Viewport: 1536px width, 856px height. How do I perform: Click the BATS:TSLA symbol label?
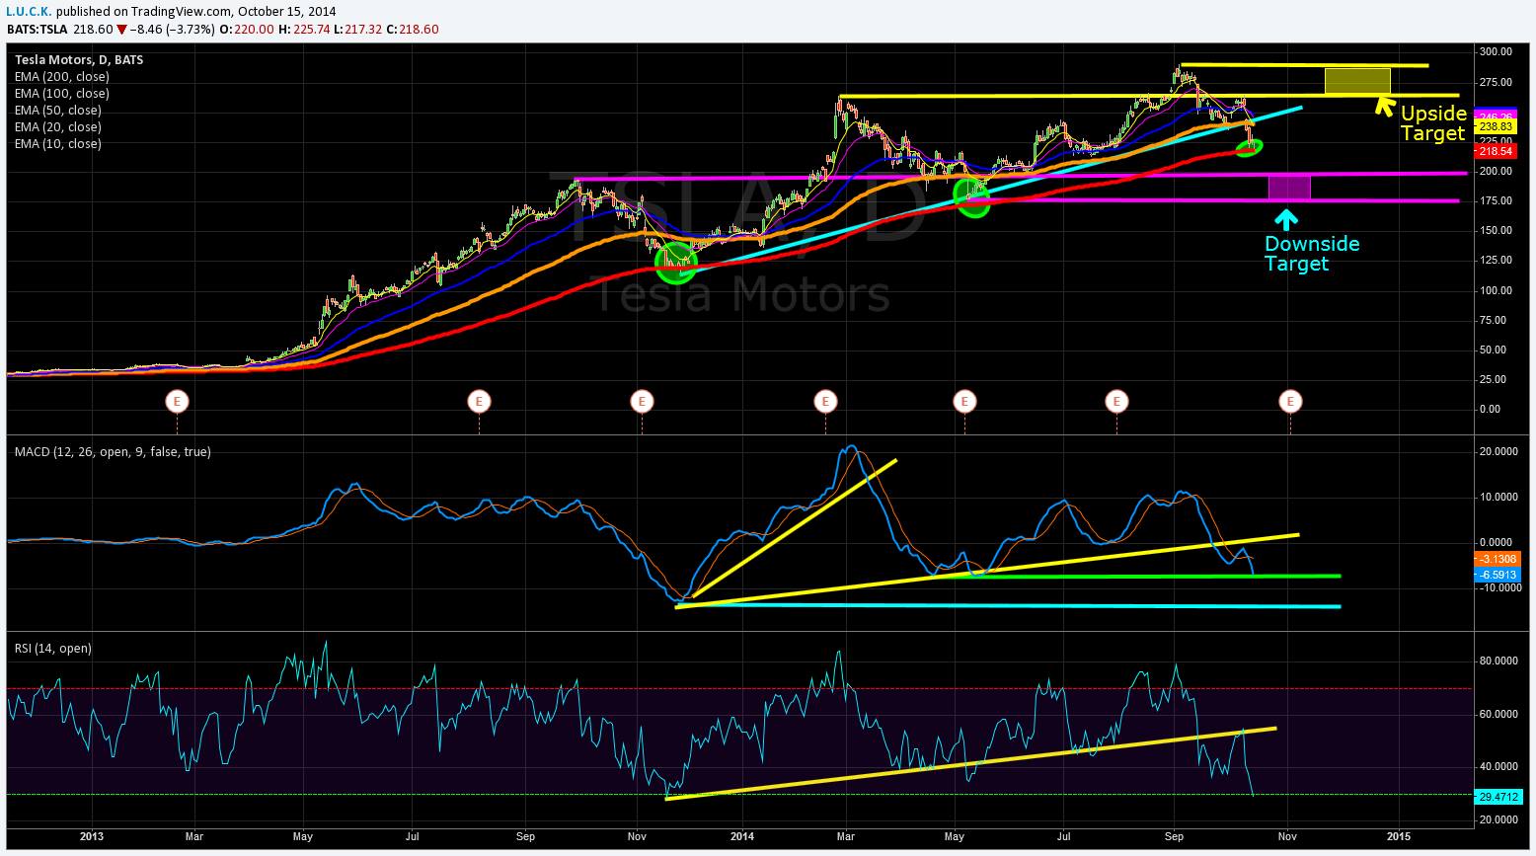(37, 29)
